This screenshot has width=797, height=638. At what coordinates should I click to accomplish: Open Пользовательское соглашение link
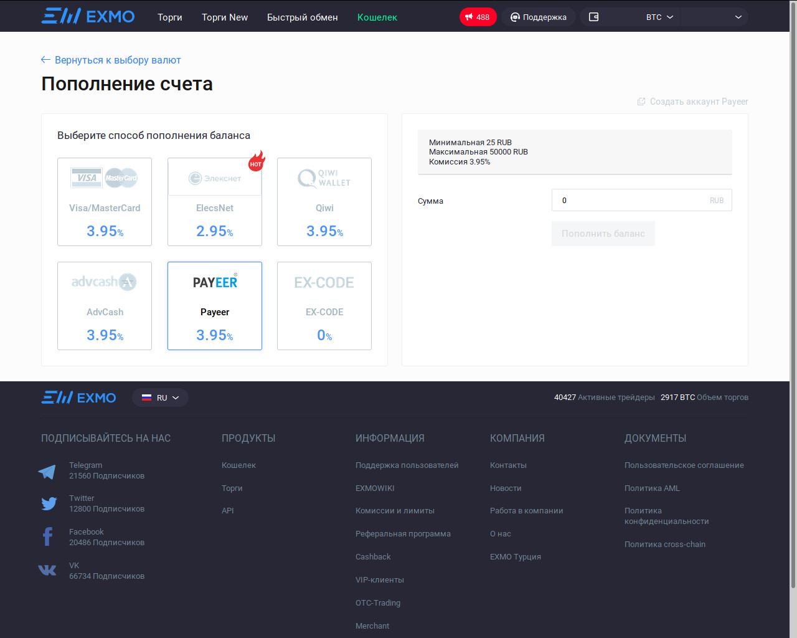pos(684,465)
